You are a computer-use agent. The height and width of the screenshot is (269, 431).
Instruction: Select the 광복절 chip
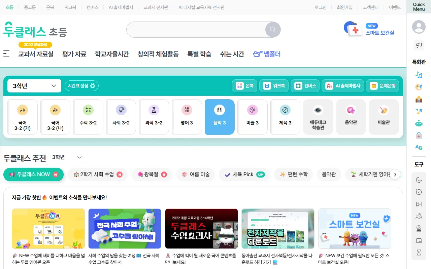click(x=152, y=174)
